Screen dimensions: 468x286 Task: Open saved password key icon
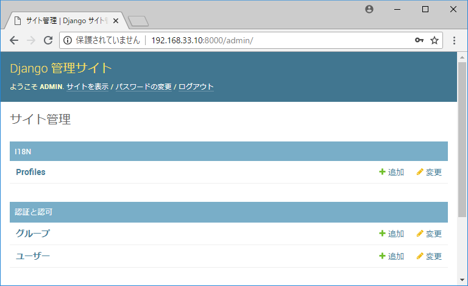[x=419, y=40]
